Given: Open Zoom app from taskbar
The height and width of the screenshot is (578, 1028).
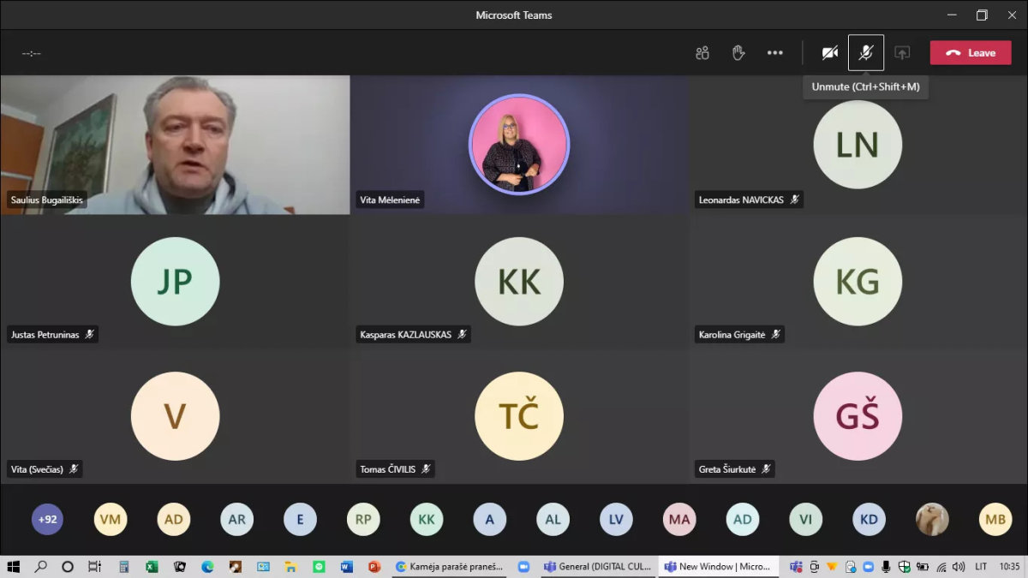Looking at the screenshot, I should pos(524,567).
